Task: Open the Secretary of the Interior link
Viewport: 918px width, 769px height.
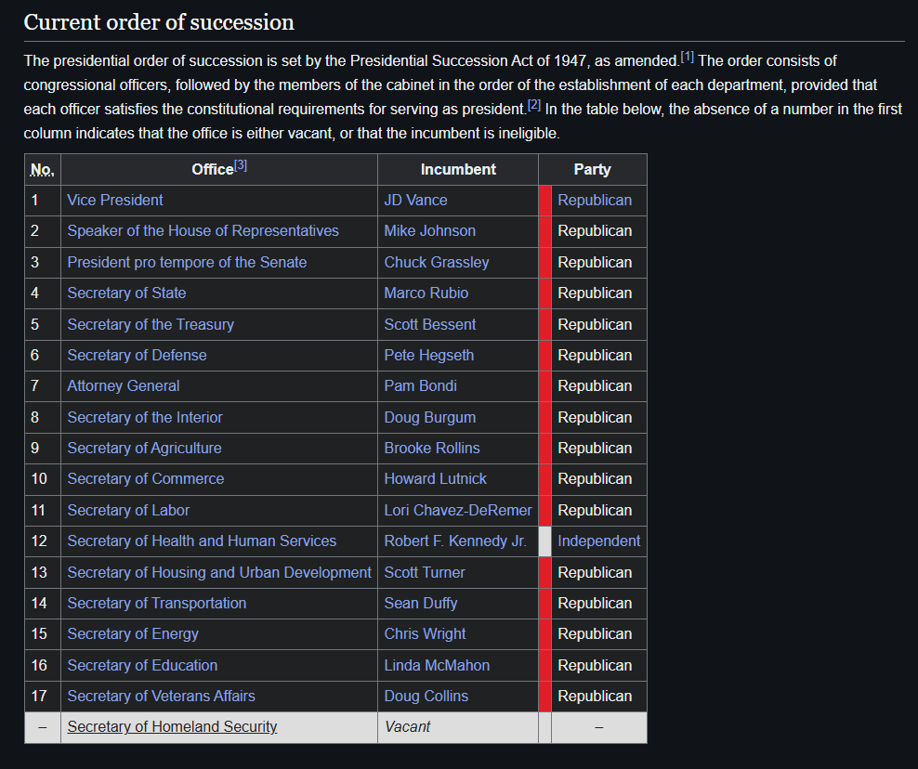Action: click(x=145, y=417)
